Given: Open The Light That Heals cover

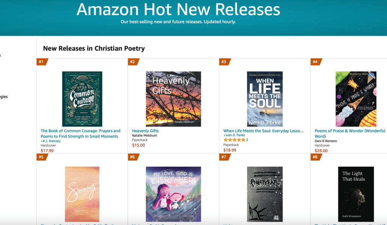Looking at the screenshot, I should pyautogui.click(x=356, y=194).
